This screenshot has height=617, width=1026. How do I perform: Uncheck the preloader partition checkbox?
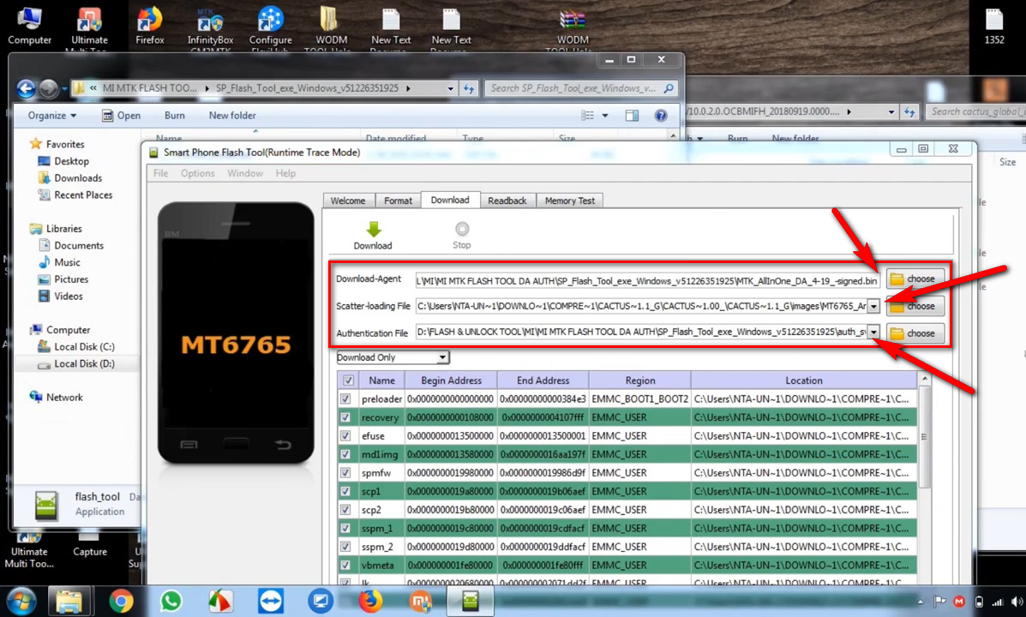click(345, 398)
